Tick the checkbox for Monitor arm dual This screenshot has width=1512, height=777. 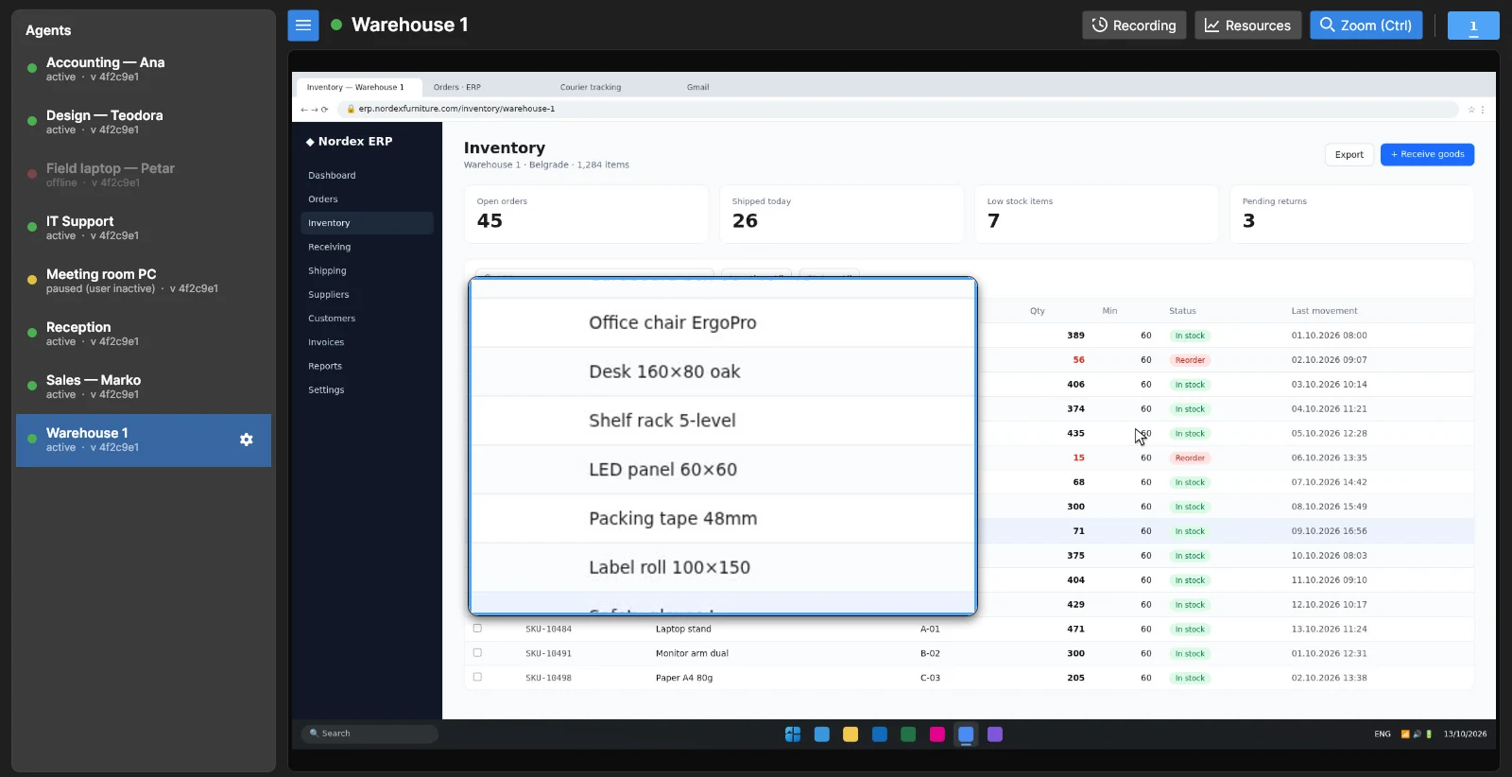click(x=477, y=653)
